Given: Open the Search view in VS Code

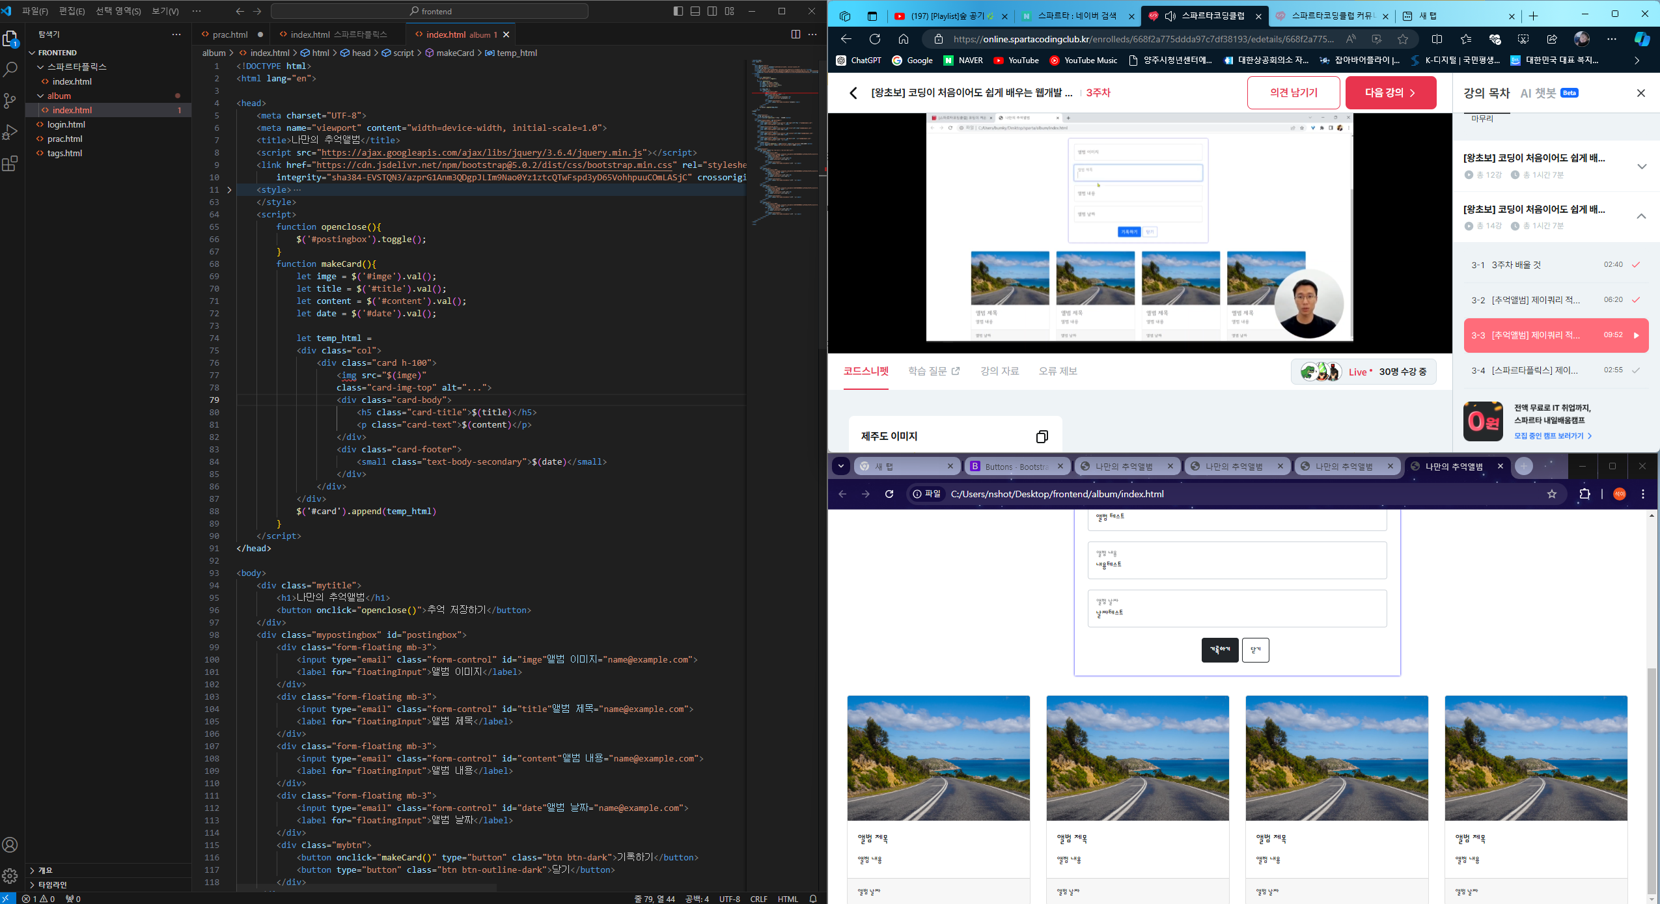Looking at the screenshot, I should tap(10, 70).
